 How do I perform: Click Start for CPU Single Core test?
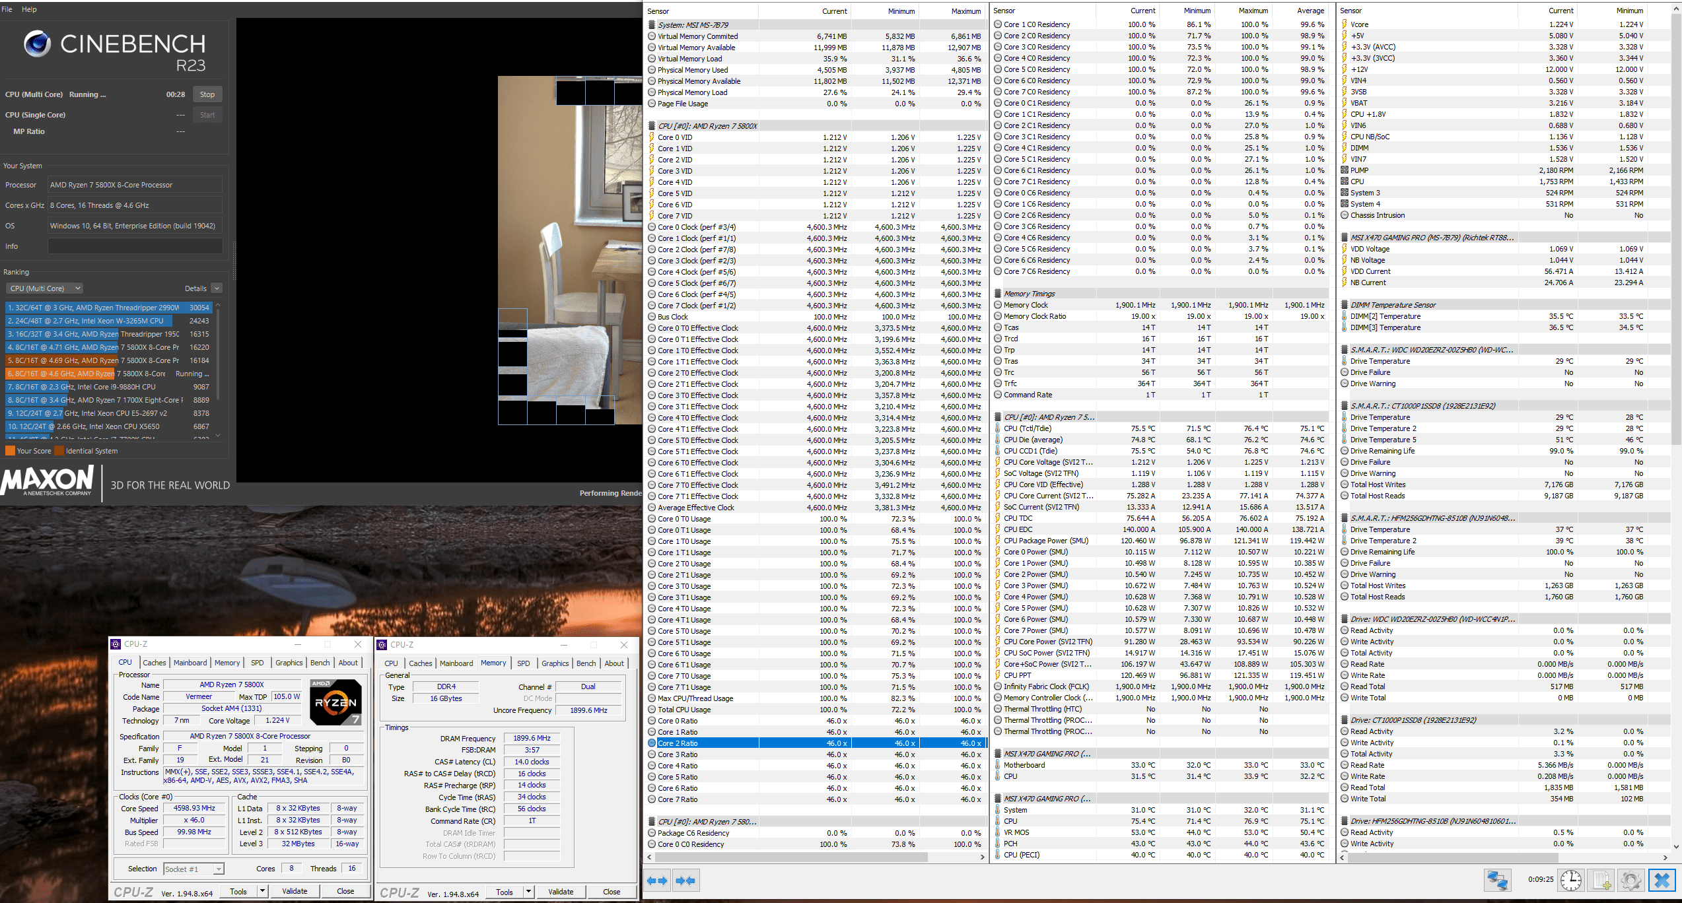207,115
